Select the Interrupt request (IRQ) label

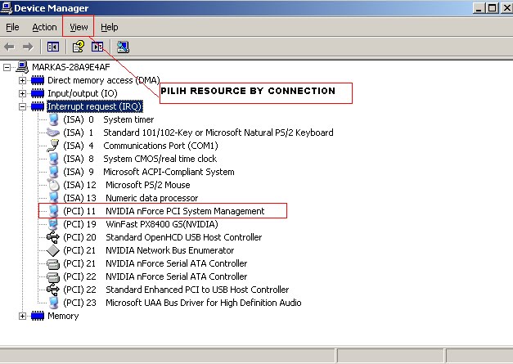click(95, 106)
